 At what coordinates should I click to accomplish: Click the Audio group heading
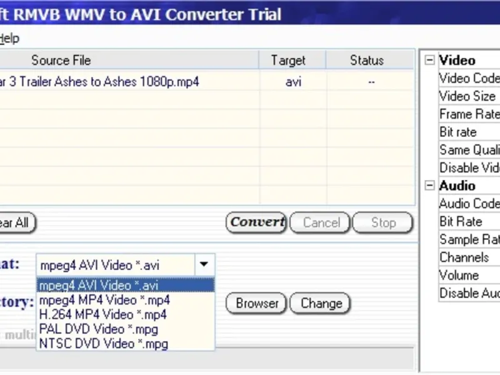(x=457, y=186)
